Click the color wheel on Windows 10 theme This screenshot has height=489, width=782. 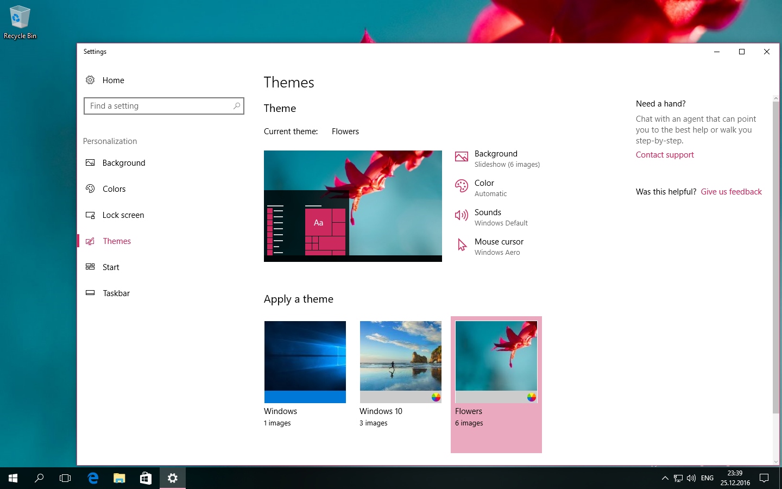[x=436, y=397]
